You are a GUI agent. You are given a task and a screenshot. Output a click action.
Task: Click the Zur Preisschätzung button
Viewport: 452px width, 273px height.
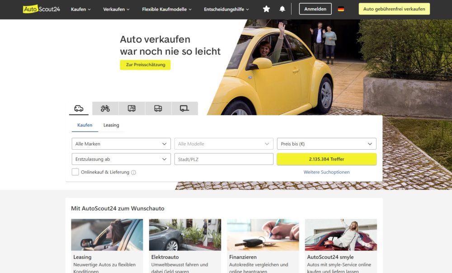coord(145,65)
